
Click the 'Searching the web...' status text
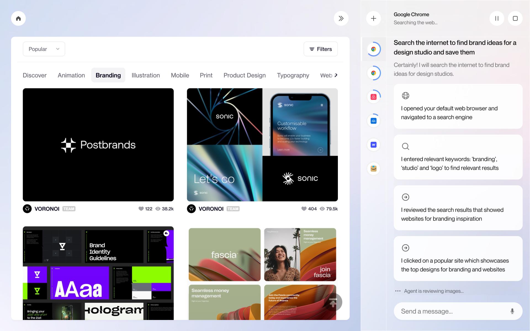415,23
